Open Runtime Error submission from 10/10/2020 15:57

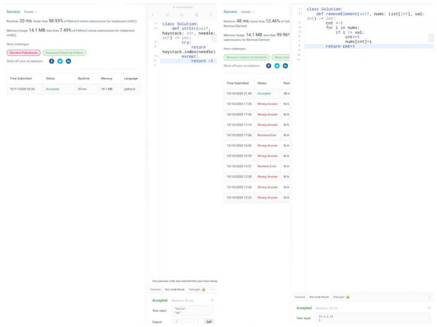tap(267, 166)
